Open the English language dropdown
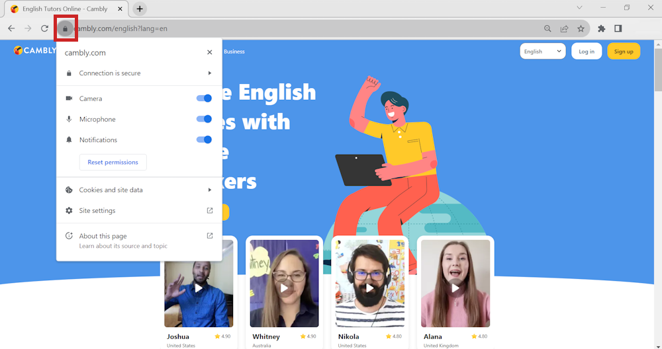 [542, 52]
